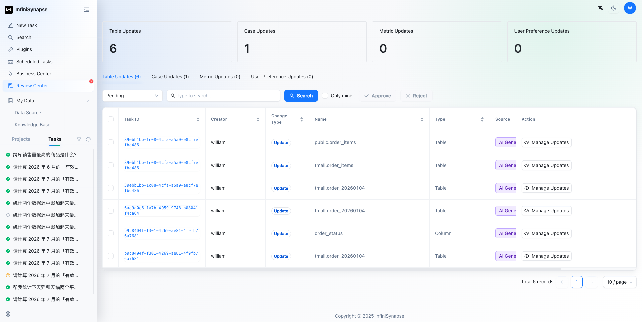Click the Case Updates summary card
The image size is (642, 322).
[302, 42]
